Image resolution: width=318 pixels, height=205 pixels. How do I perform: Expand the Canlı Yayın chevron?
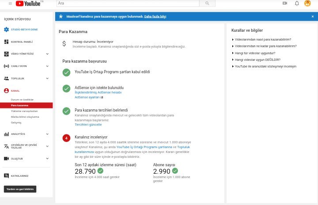tap(47, 66)
